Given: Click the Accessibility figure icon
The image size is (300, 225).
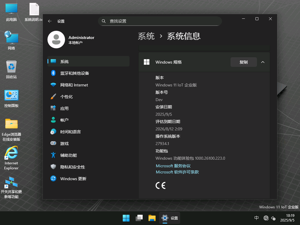Looking at the screenshot, I should pyautogui.click(x=53, y=155).
